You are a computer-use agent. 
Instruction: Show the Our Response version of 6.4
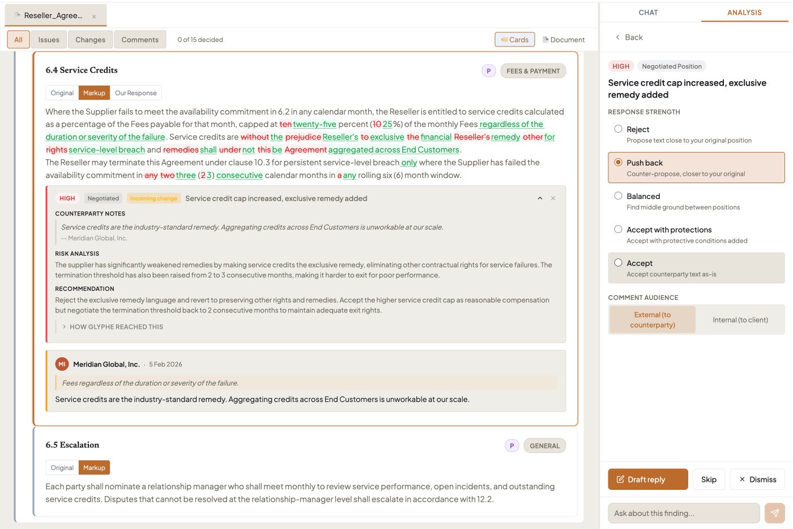click(x=136, y=93)
